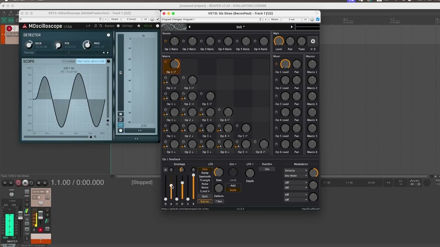Toggle Op 2 Level mixer power icon
Screen dimensions: 440x247
[276, 80]
